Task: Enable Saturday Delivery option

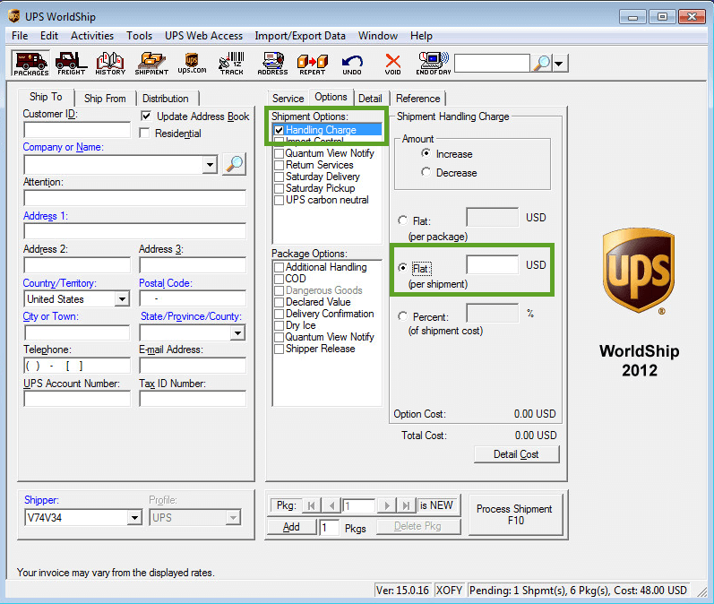Action: (280, 177)
